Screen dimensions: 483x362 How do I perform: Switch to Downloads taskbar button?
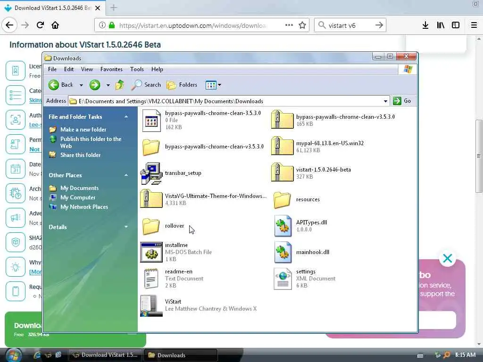pos(181,355)
